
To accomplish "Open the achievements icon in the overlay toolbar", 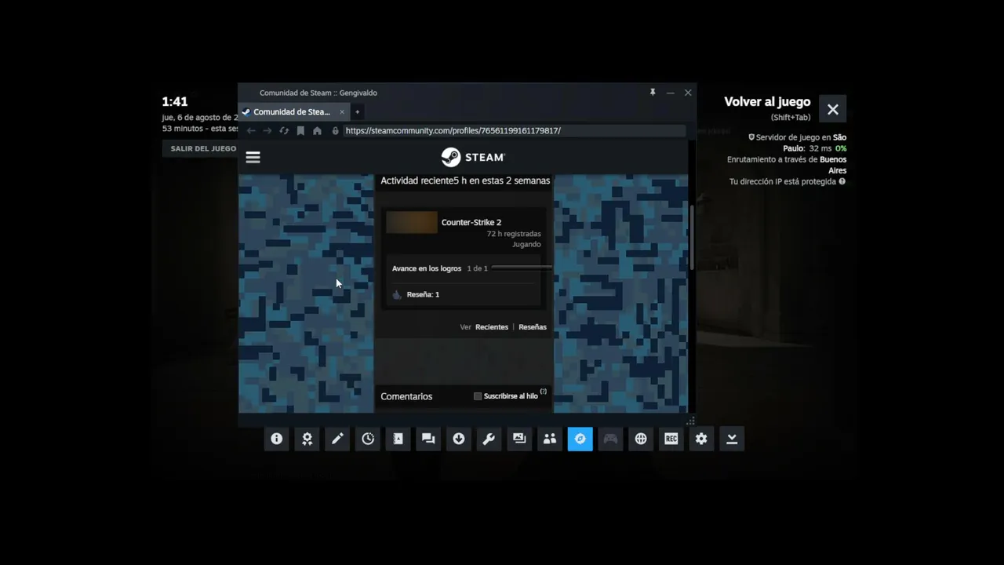I will click(307, 439).
